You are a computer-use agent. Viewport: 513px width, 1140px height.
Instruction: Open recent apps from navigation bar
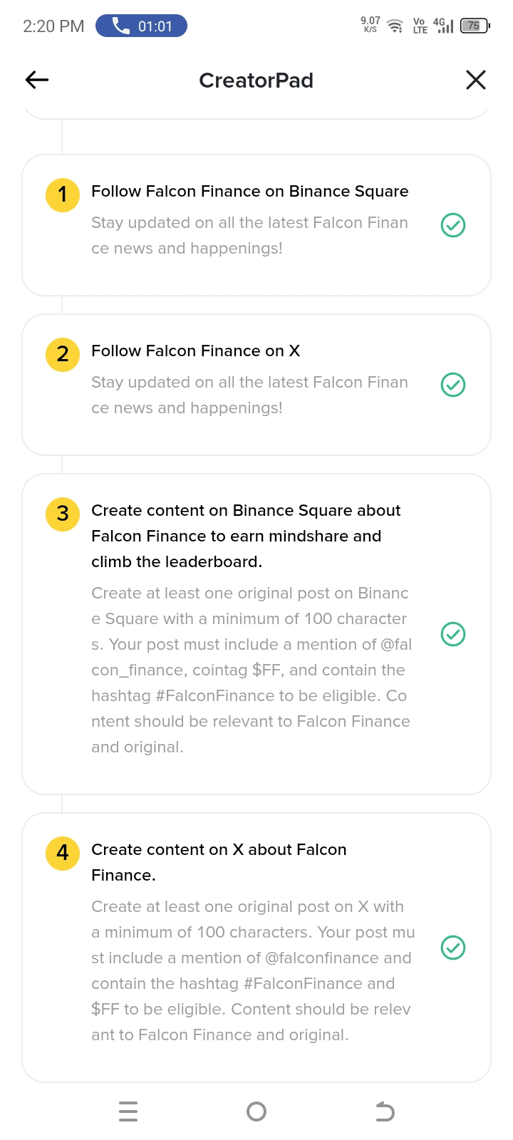point(128,1111)
